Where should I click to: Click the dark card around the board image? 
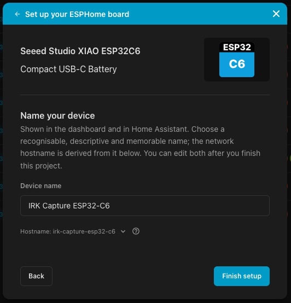click(x=237, y=60)
